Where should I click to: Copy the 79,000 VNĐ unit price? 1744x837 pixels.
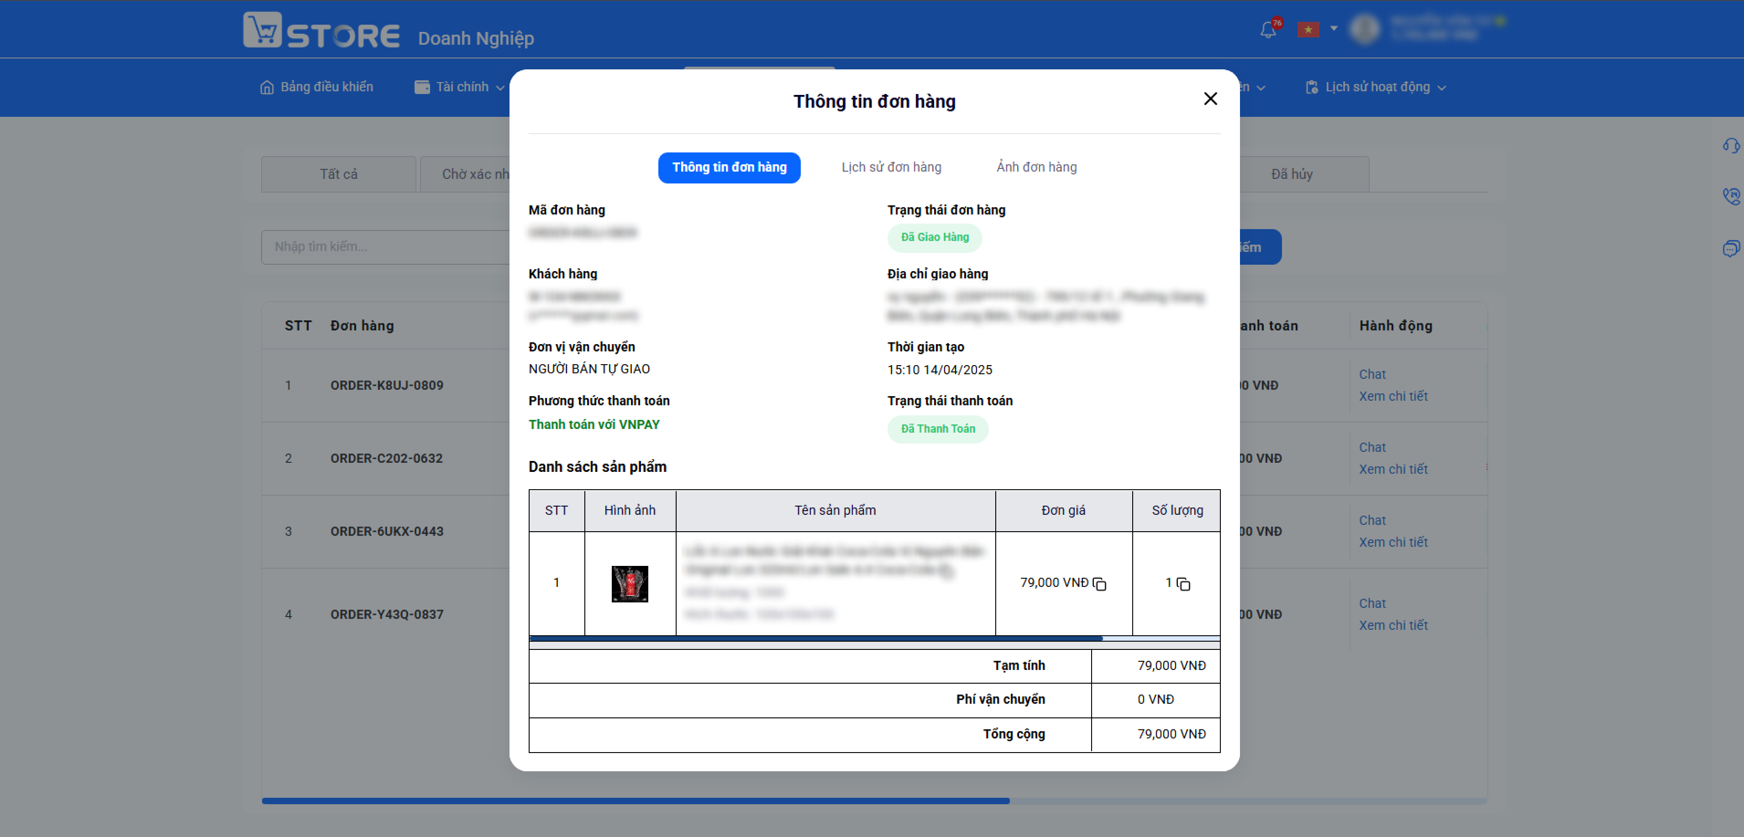coord(1099,584)
